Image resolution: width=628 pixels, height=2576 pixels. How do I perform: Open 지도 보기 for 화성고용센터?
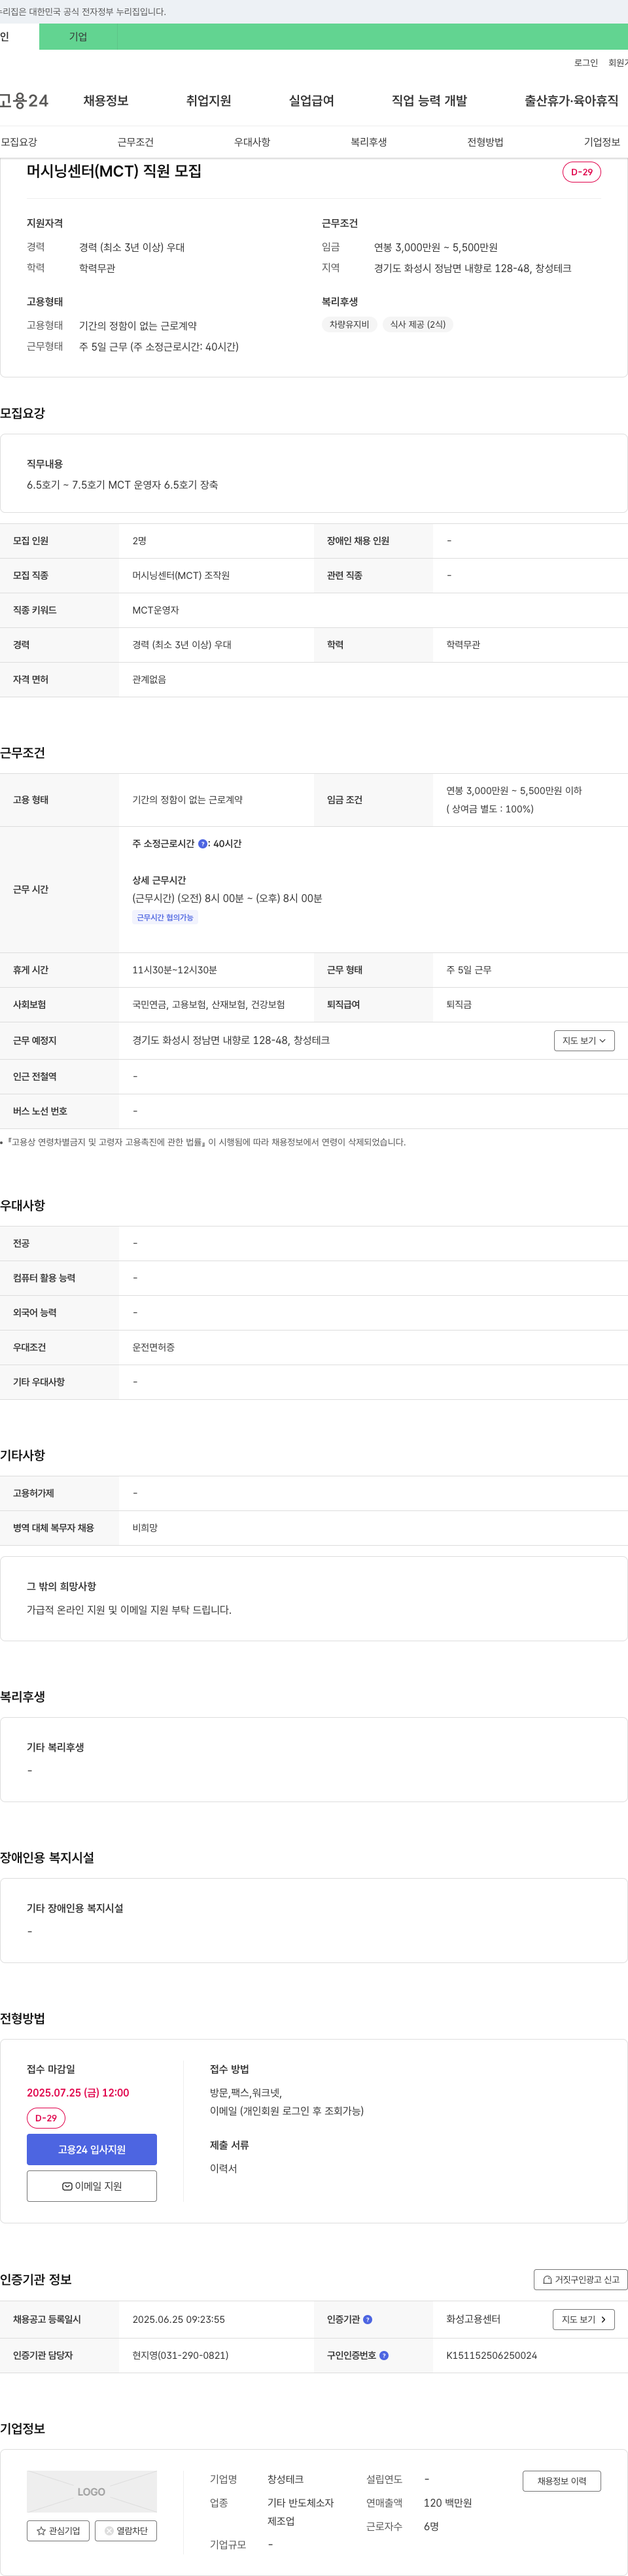[584, 2320]
